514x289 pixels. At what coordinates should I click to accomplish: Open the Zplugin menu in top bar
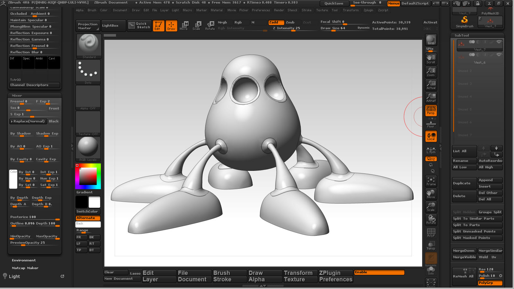(x=368, y=10)
